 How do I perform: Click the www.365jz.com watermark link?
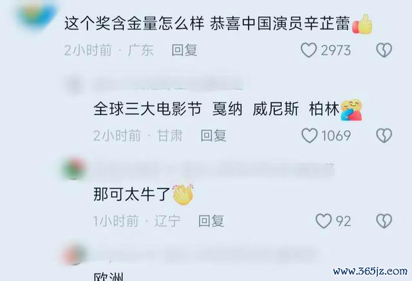tap(370, 271)
